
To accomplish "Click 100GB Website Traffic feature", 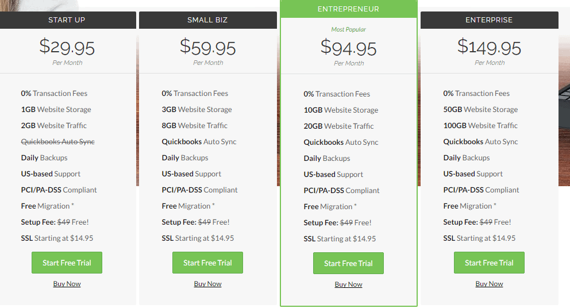I will point(480,125).
